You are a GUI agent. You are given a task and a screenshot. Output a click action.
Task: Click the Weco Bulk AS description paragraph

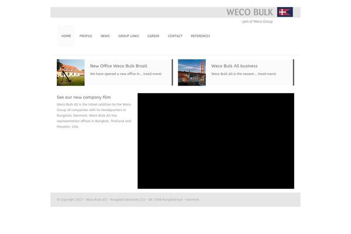pos(94,115)
